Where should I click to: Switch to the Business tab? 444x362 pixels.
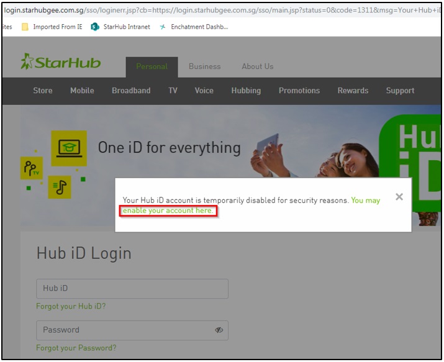205,66
